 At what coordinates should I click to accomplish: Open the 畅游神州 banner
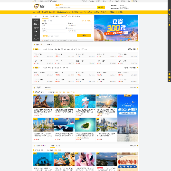click(127, 161)
